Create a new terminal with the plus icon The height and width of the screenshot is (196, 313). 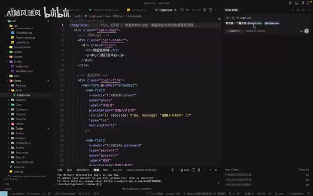173,170
